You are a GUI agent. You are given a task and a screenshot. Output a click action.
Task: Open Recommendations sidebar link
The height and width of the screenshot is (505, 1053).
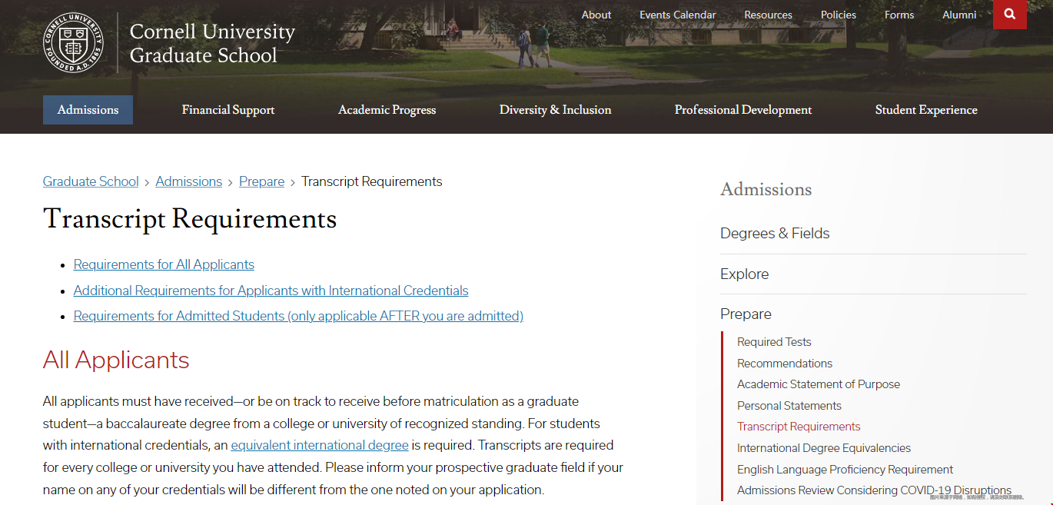tap(785, 364)
